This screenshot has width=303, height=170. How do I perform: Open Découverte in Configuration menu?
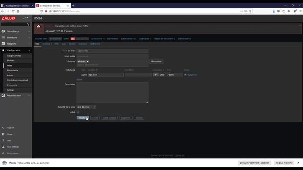pyautogui.click(x=12, y=85)
